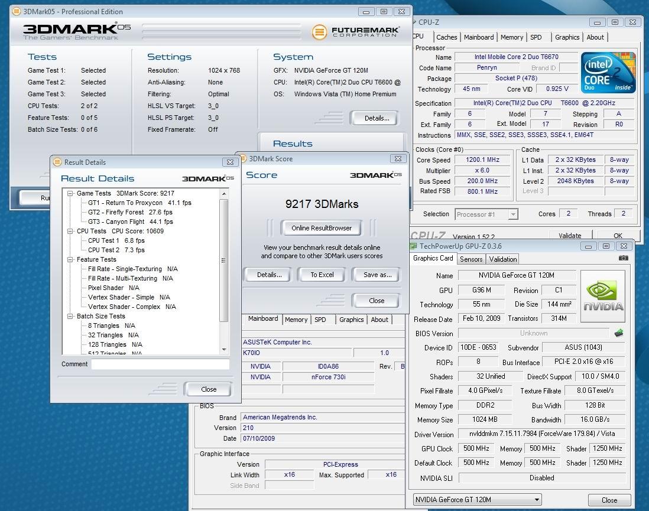Click the To Excel button
The height and width of the screenshot is (511, 649).
pyautogui.click(x=322, y=275)
